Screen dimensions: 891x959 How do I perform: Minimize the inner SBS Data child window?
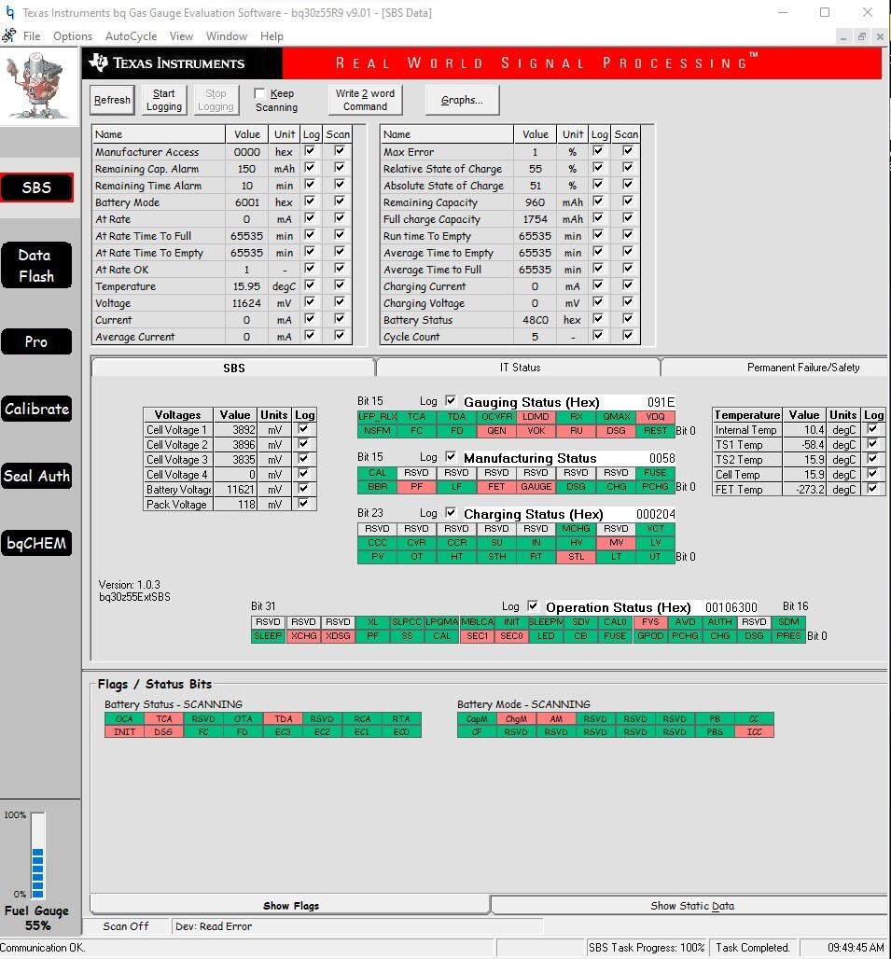pos(843,36)
